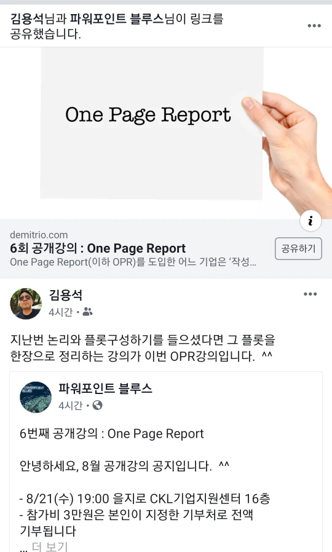
Task: Open the 6회 공개강의 : One Page Report link title
Action: (98, 248)
